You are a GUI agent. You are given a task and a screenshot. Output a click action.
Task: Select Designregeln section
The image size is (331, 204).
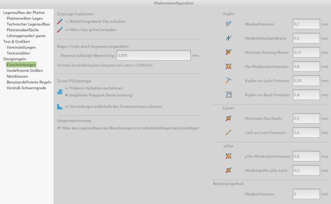(x=15, y=59)
